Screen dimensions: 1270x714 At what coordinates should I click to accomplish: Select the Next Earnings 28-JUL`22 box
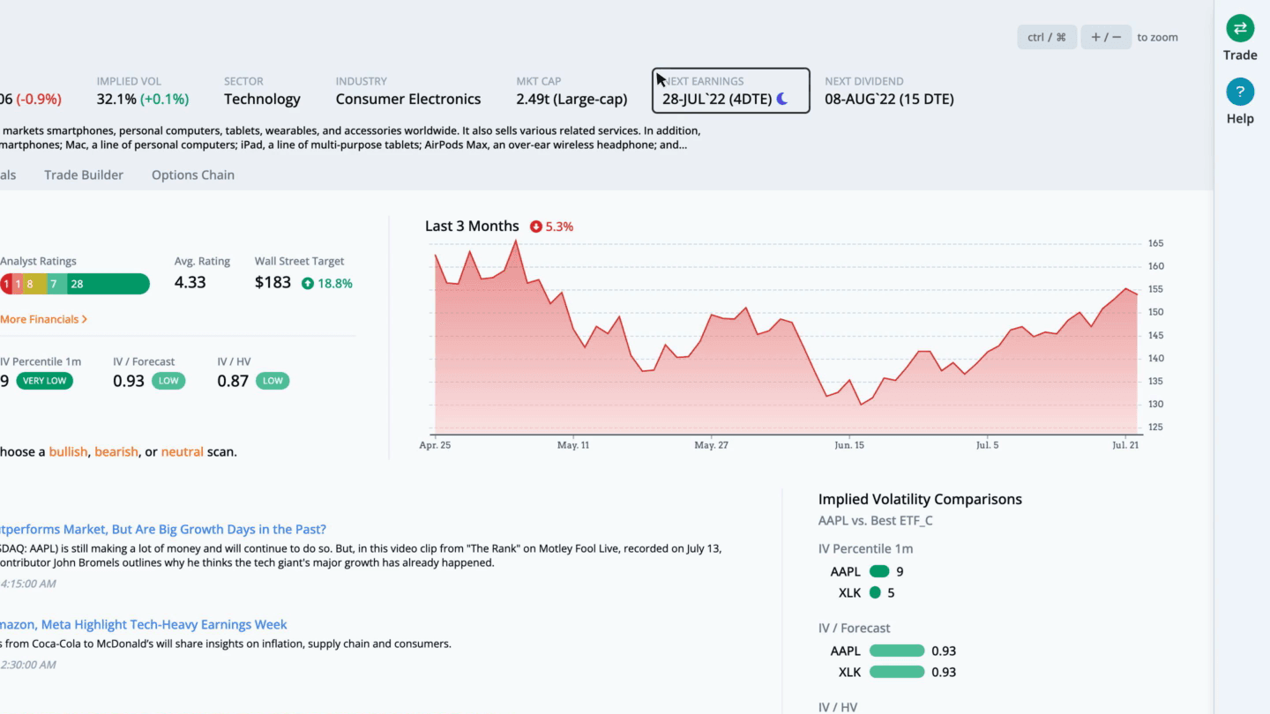(730, 91)
